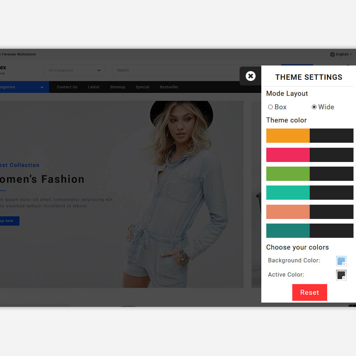Navigate to Special menu item
Image resolution: width=356 pixels, height=356 pixels.
pyautogui.click(x=142, y=87)
